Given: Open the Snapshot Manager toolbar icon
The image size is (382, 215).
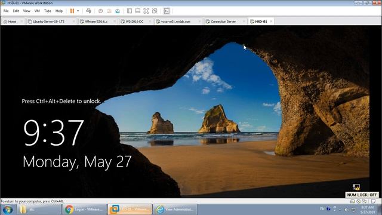Looking at the screenshot, I should click(x=118, y=11).
